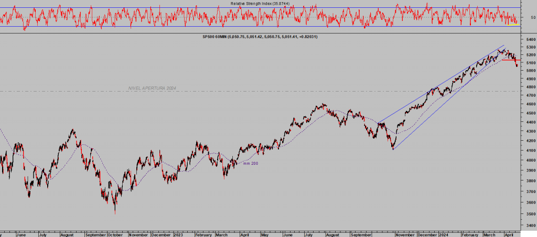Select the May month label
537x237 pixels.
[265, 235]
